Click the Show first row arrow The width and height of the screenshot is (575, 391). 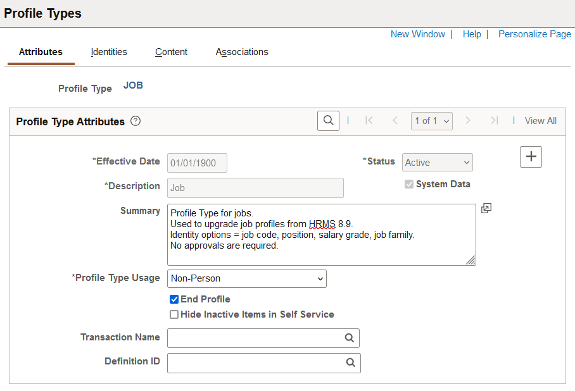(x=369, y=121)
